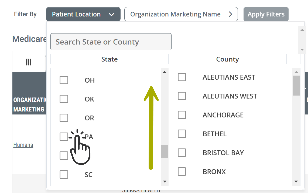Viewport: 308px width, 193px height.
Task: Click panel top scroll-down arrow
Action: pos(302,50)
